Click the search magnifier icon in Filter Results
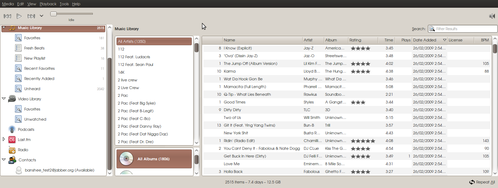 pos(432,29)
